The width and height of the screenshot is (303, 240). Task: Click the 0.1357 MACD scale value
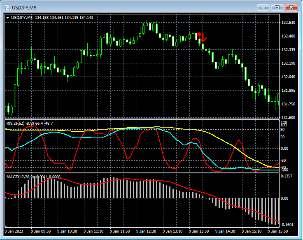coord(287,176)
